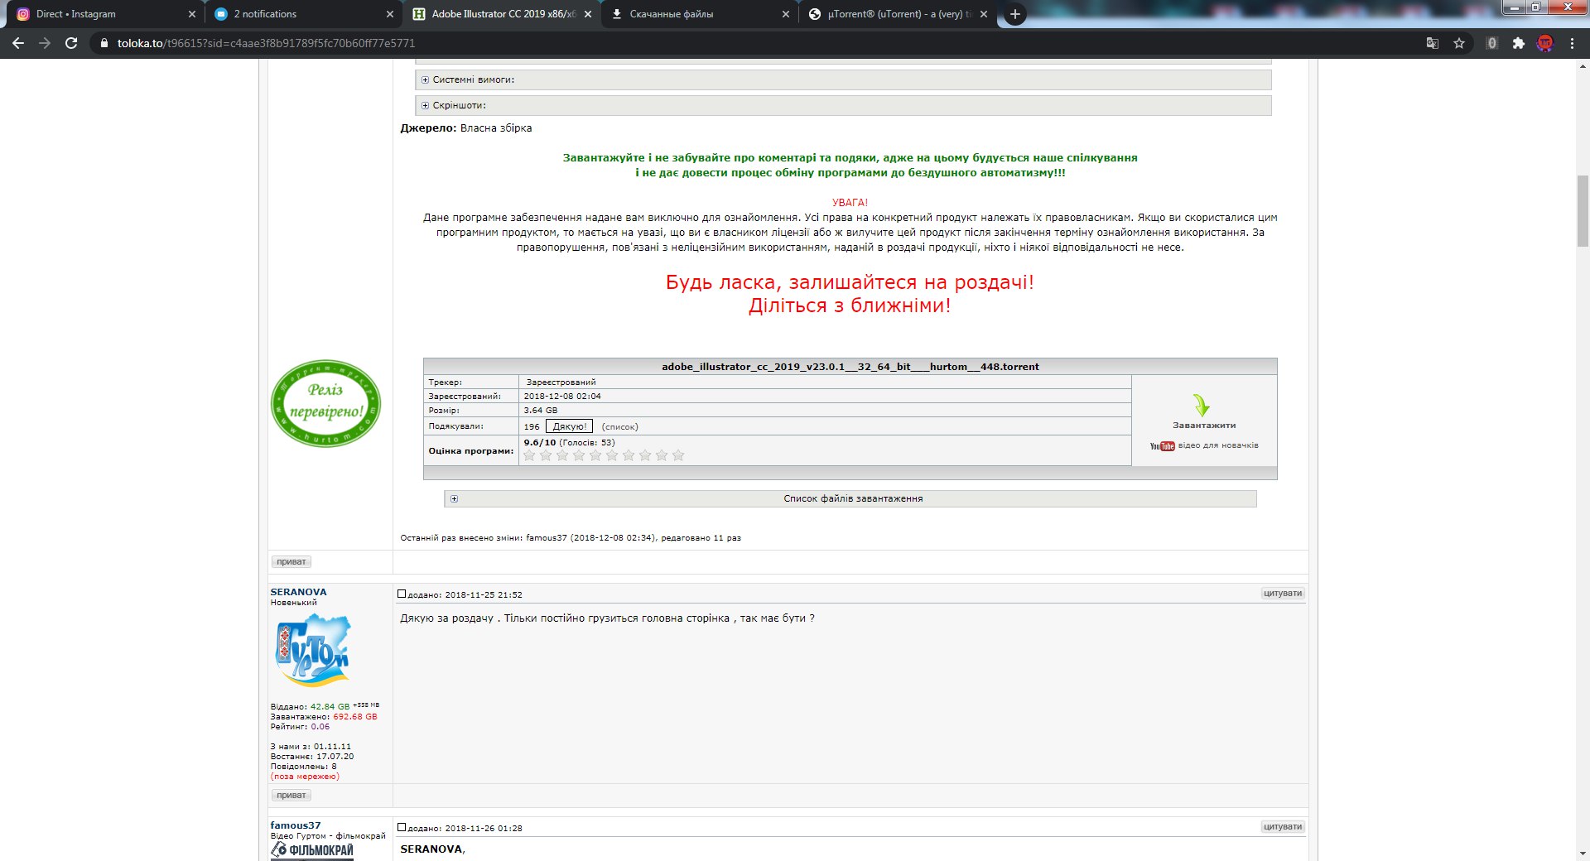Click приват button below SERANOVA's profile
The image size is (1590, 861).
coord(291,795)
